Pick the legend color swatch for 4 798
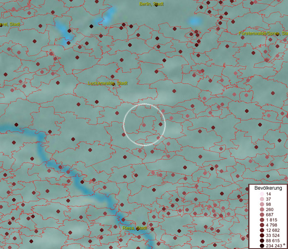 (262, 225)
